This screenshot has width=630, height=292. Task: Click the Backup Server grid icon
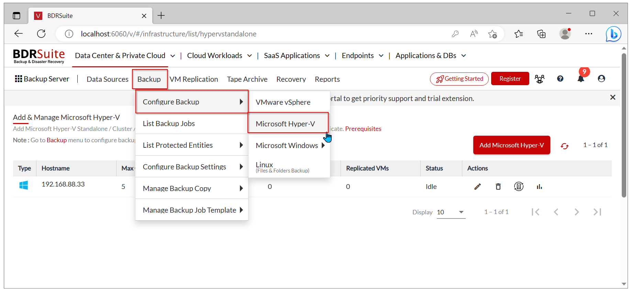[x=19, y=79]
